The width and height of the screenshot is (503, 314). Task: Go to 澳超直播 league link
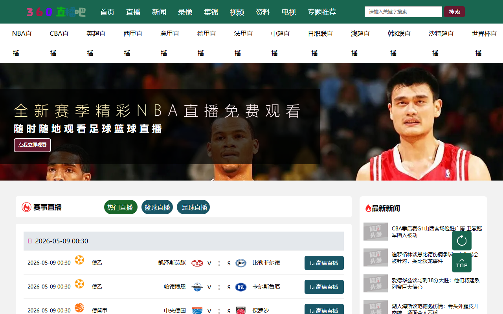pos(360,43)
